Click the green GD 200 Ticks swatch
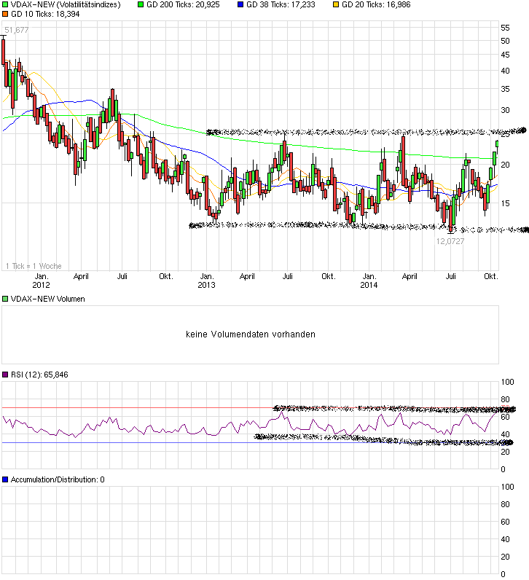Image resolution: width=529 pixels, height=580 pixels. tap(141, 5)
